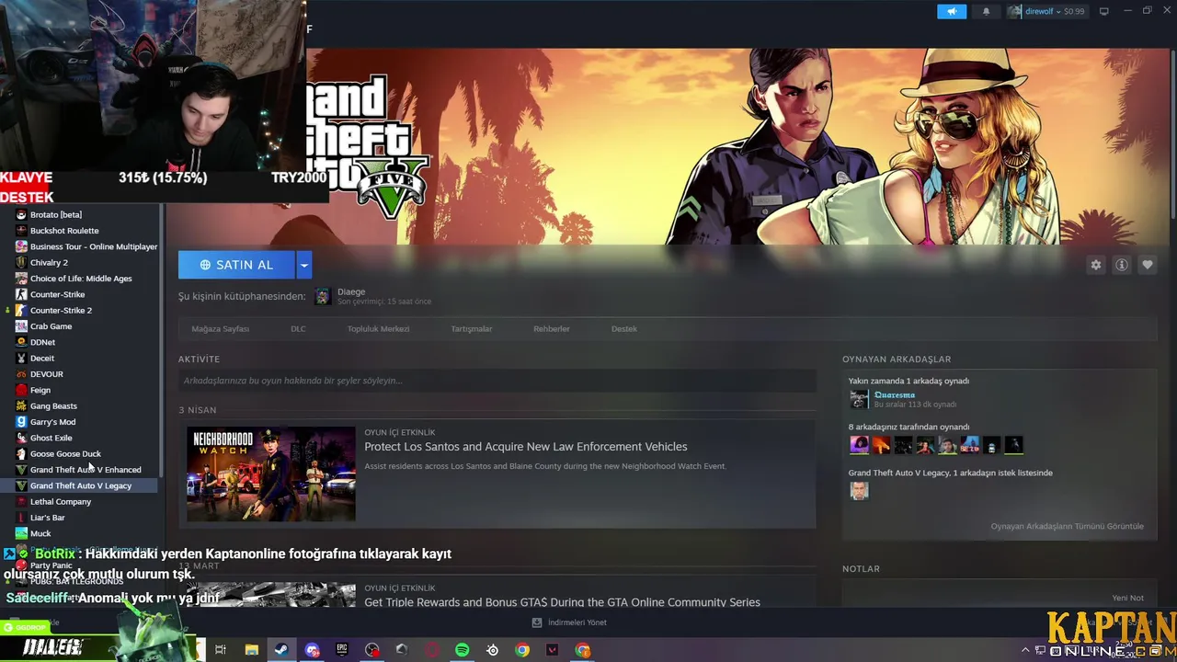
Task: Open the DLC tab
Action: [298, 328]
